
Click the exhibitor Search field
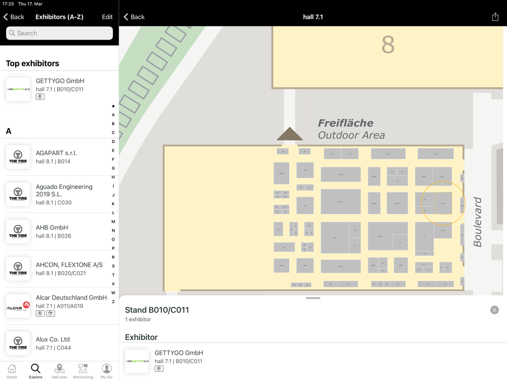(x=59, y=33)
